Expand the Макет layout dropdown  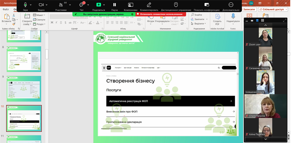tap(39, 15)
